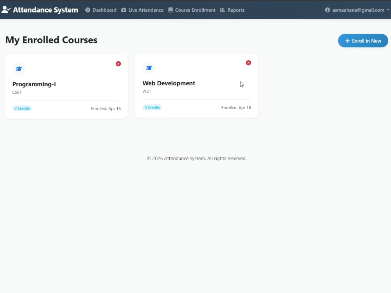The height and width of the screenshot is (293, 391).
Task: Open the Attendance System home title
Action: point(45,10)
